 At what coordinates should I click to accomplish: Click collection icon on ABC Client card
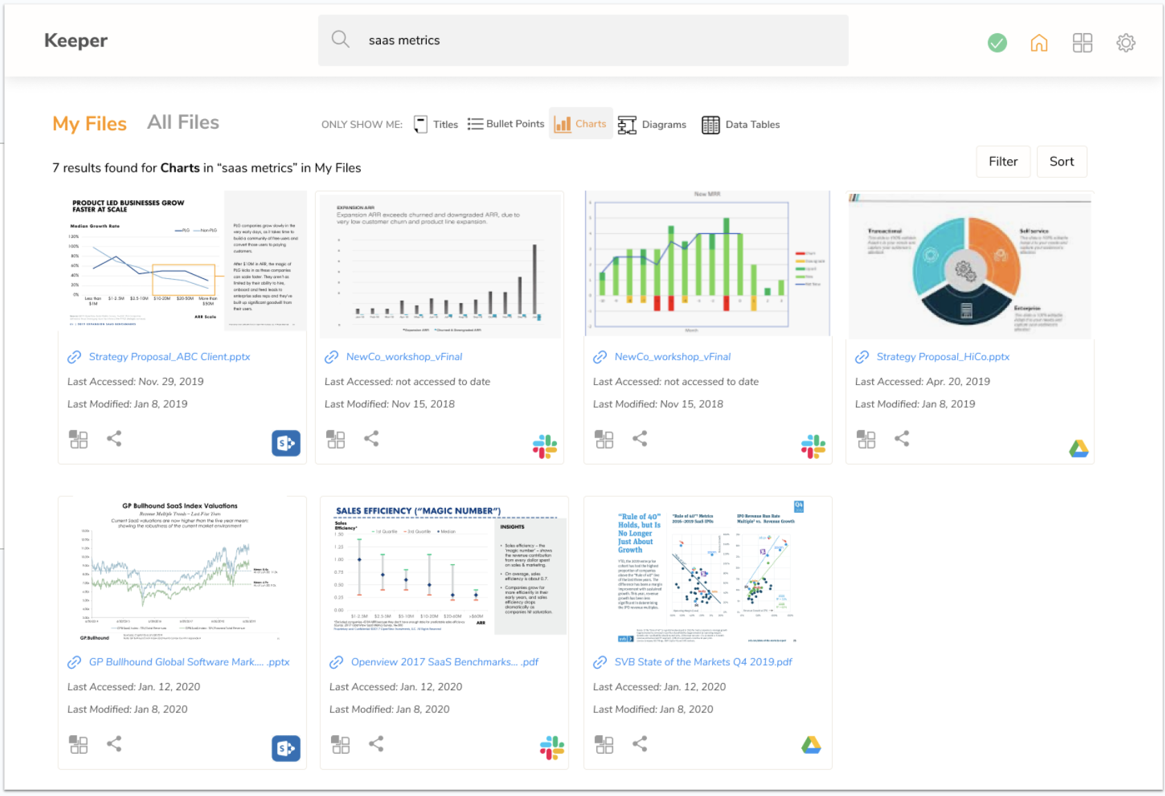coord(78,439)
